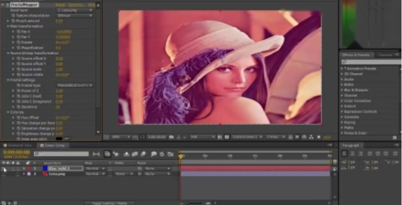402x205 pixels.
Task: Open the Fractal type Mandelbrot dropdown
Action: (75, 85)
